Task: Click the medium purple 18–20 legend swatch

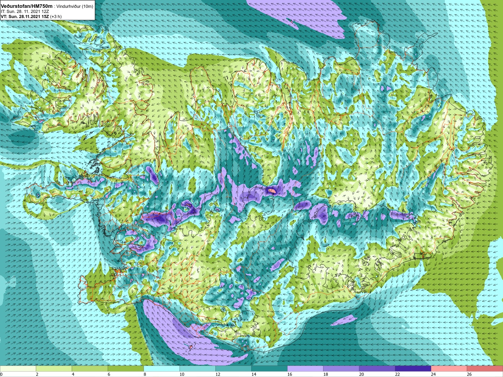Action: pyautogui.click(x=341, y=369)
